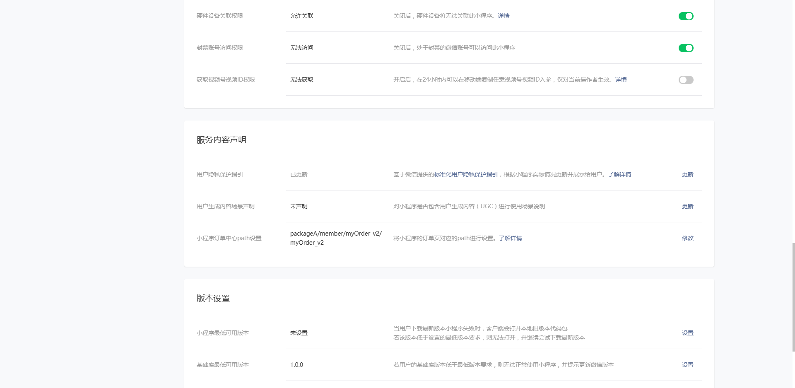Open the 标准化用户隐私保护指引 link
This screenshot has height=388, width=795.
tap(466, 174)
